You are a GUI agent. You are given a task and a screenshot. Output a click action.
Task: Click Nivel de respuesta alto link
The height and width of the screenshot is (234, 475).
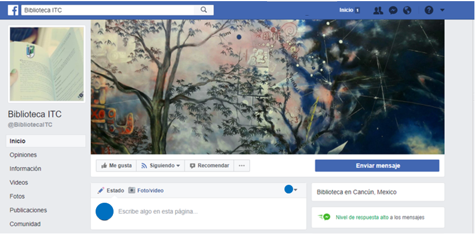coord(362,217)
